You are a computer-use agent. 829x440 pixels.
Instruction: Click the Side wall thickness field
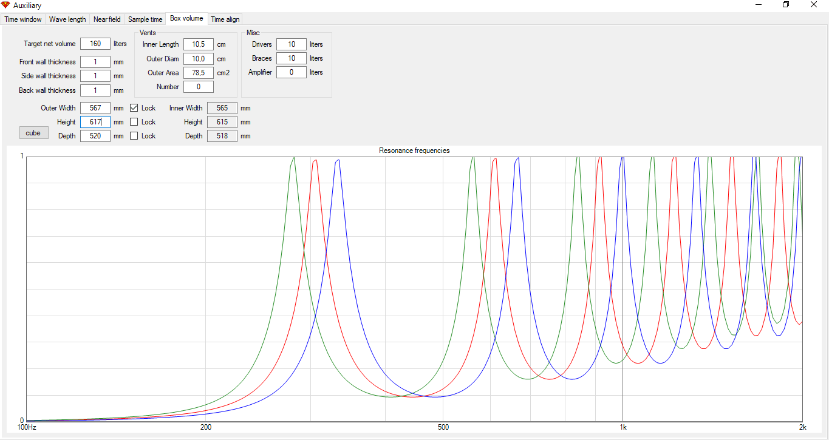pyautogui.click(x=95, y=76)
